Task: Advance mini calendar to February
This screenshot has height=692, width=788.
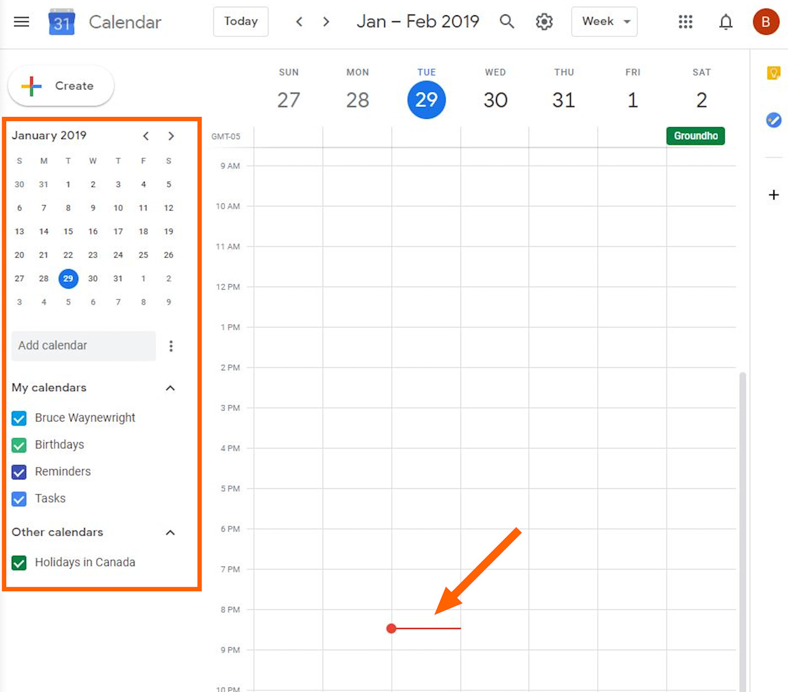Action: [171, 136]
